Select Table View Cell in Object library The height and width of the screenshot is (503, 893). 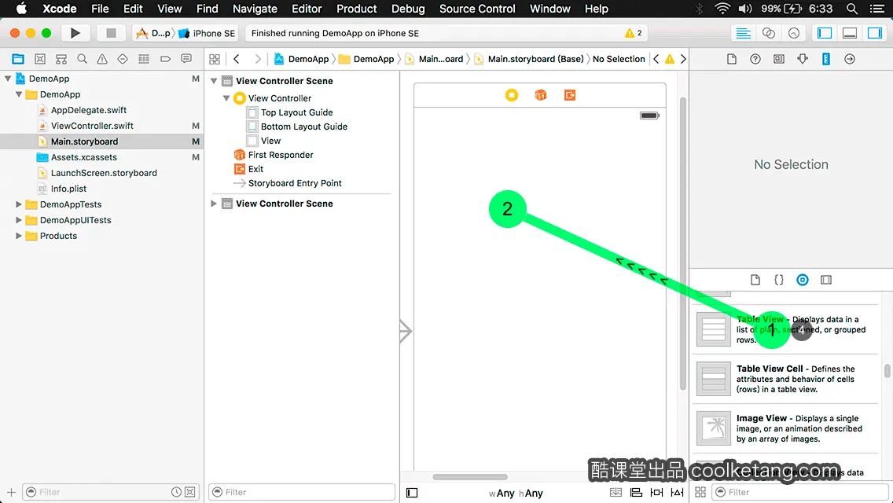point(786,379)
